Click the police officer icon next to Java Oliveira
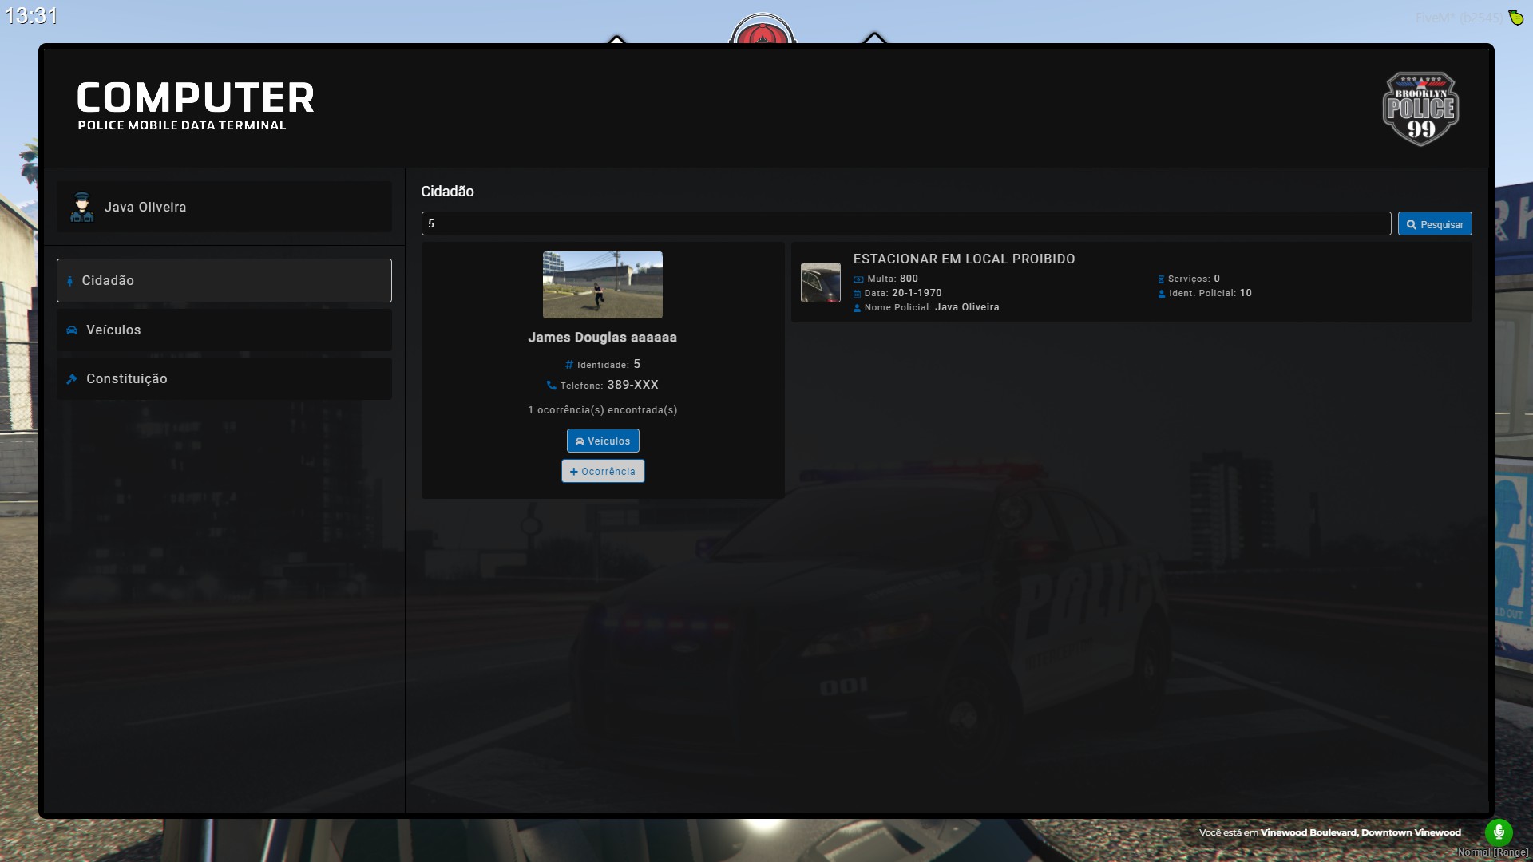Screen dimensions: 1533x862 82,206
